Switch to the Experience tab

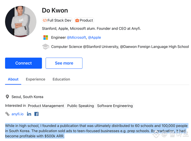point(35,79)
